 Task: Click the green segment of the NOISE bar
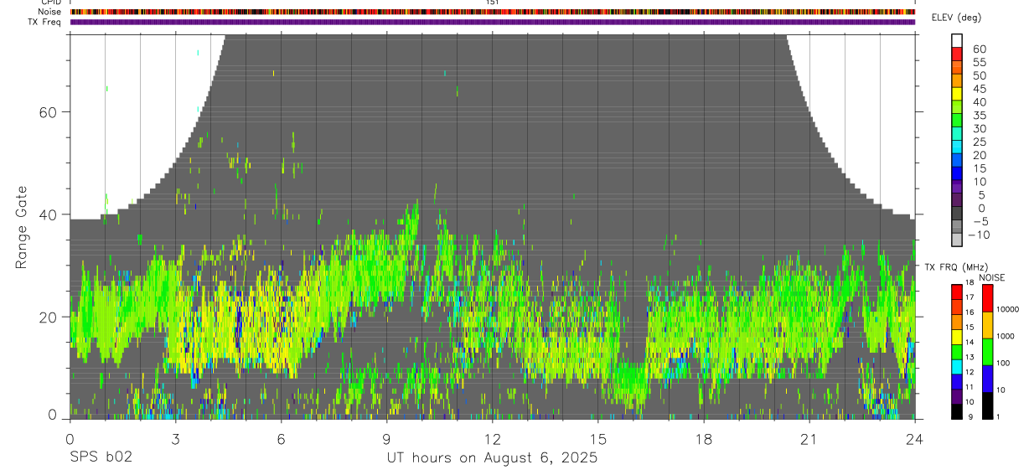pos(986,352)
